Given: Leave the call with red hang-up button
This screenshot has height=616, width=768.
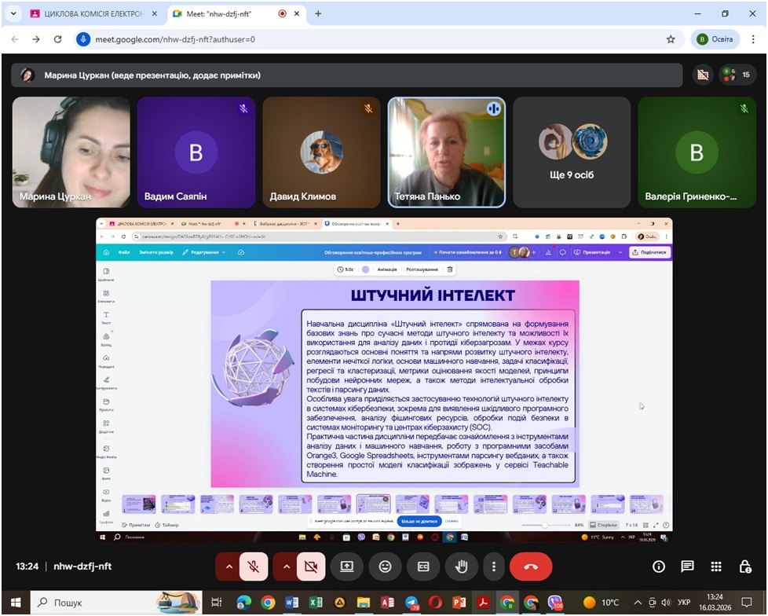Looking at the screenshot, I should [x=531, y=566].
